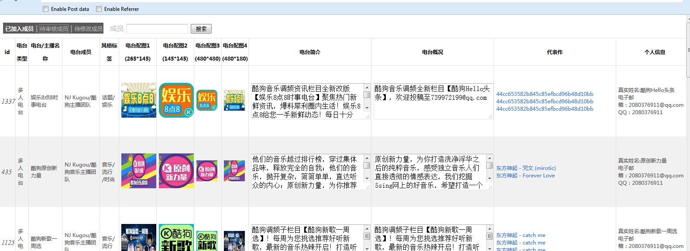Viewport: 690px width, 251px height.
Task: Open the small K原创新力量 third image
Action: point(207,171)
